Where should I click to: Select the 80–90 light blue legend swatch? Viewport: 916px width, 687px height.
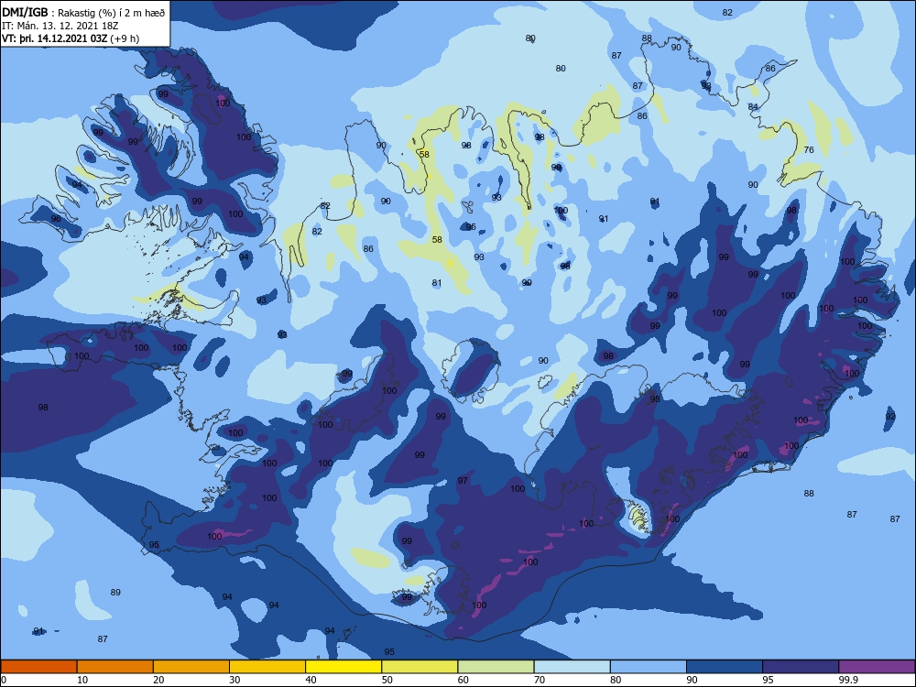pos(649,667)
